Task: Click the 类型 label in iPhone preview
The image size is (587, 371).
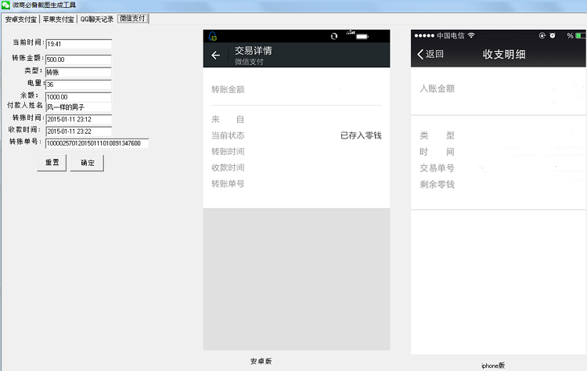Action: (438, 135)
